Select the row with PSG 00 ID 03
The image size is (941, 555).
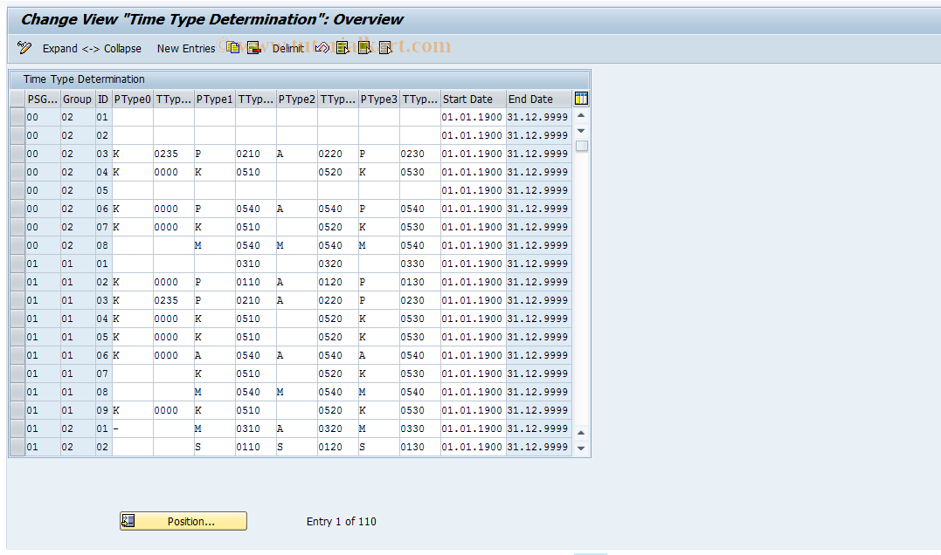(x=17, y=154)
